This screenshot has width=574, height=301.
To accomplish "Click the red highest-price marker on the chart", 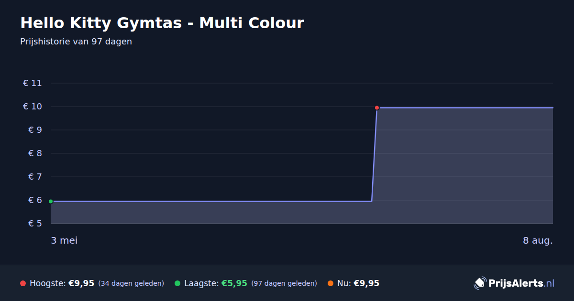I will (x=377, y=107).
